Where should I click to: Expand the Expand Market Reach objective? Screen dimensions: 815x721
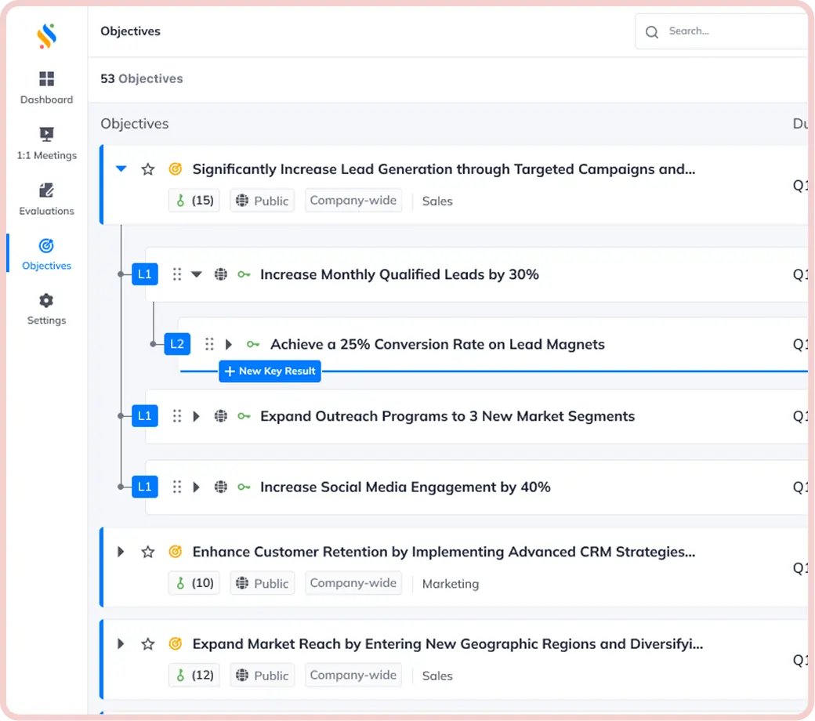click(x=121, y=643)
